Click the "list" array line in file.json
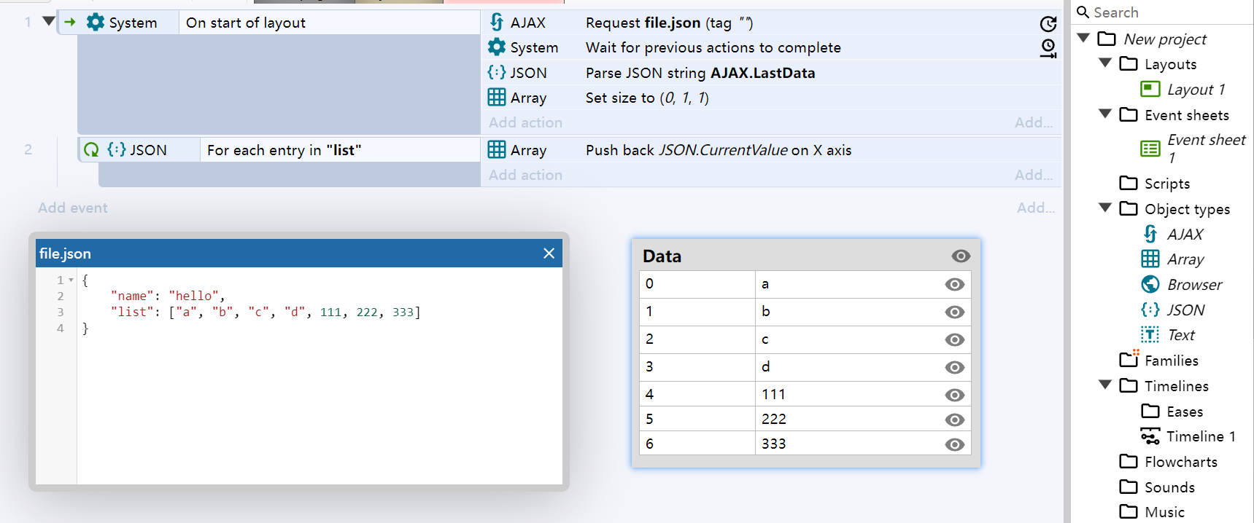The width and height of the screenshot is (1254, 523). pyautogui.click(x=266, y=312)
